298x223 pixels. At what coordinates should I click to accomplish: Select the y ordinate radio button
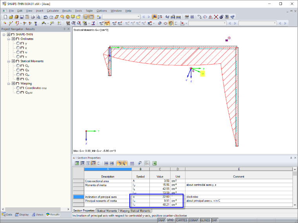coord(18,43)
